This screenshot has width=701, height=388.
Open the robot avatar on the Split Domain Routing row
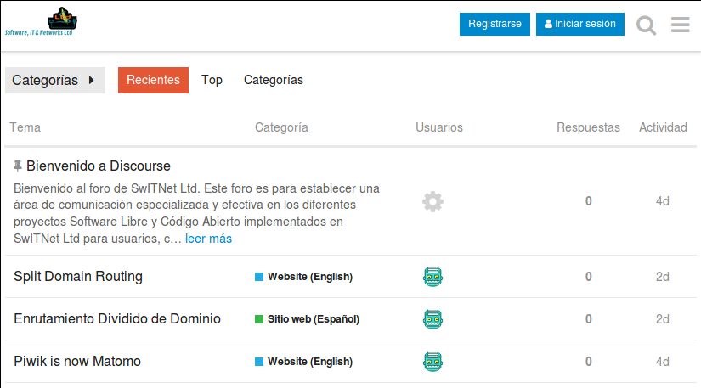pyautogui.click(x=432, y=277)
